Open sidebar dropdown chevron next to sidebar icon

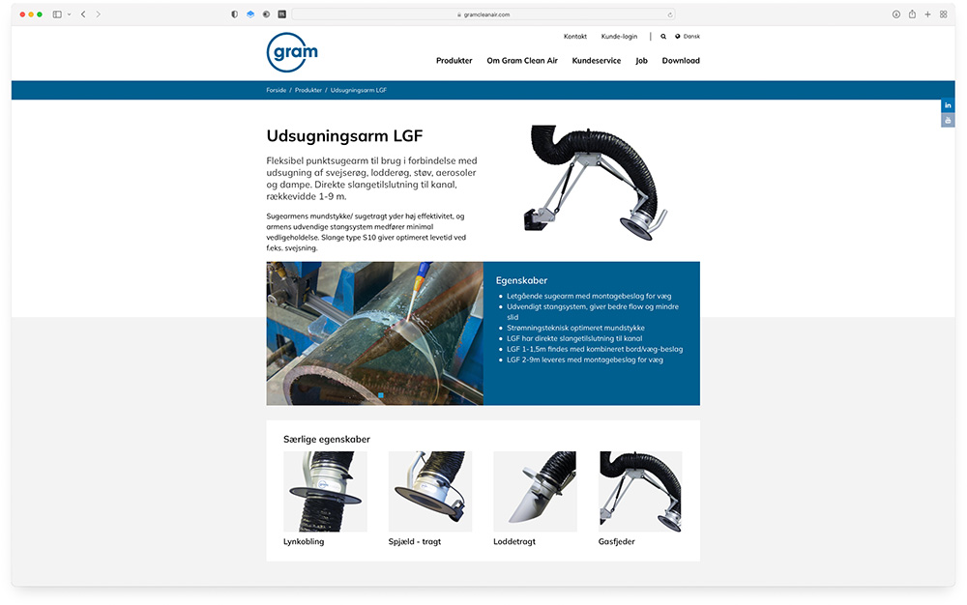pyautogui.click(x=69, y=14)
